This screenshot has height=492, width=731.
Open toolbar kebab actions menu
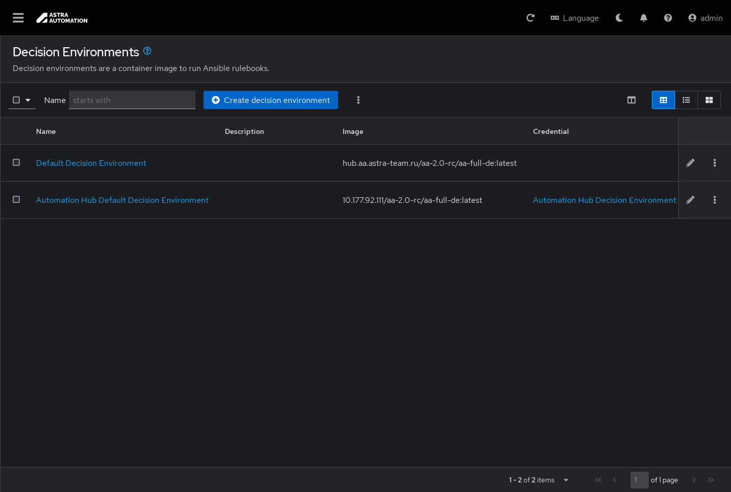358,100
